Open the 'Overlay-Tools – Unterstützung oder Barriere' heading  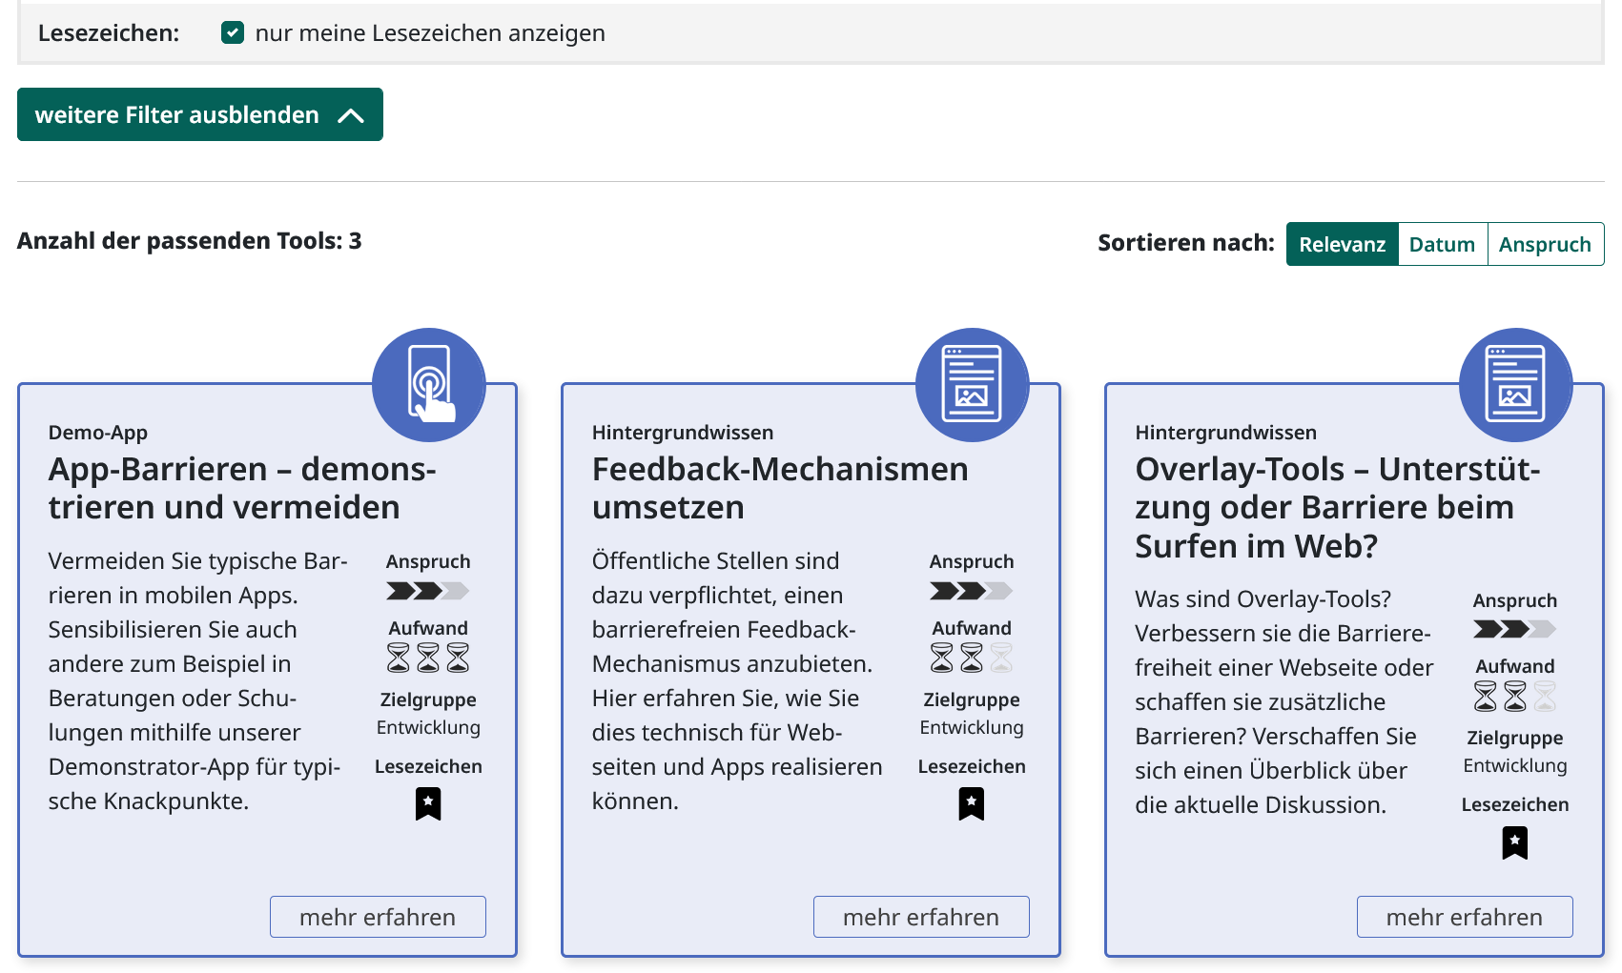(x=1338, y=507)
